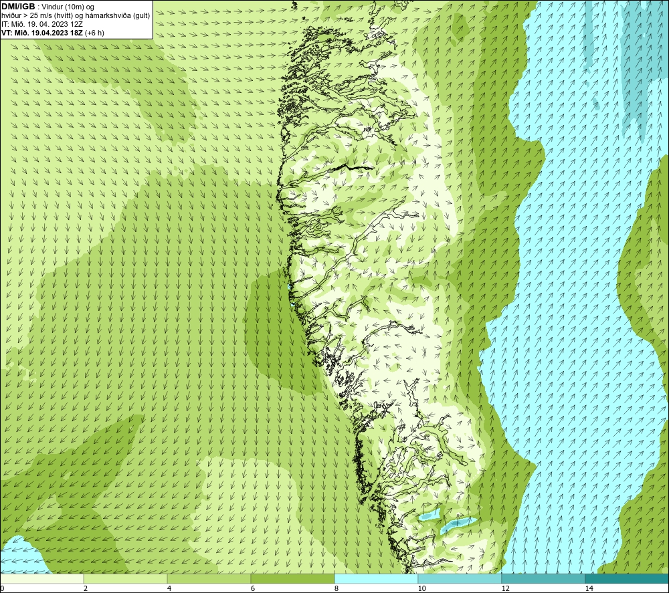Click the "2" label on the color scale
The image size is (669, 593).
86,588
